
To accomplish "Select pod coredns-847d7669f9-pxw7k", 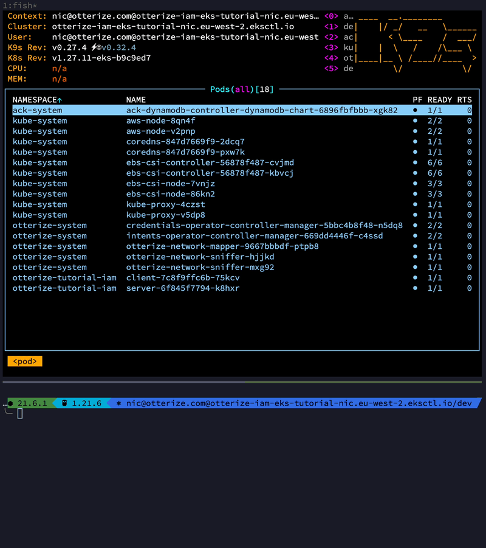I will [242, 152].
